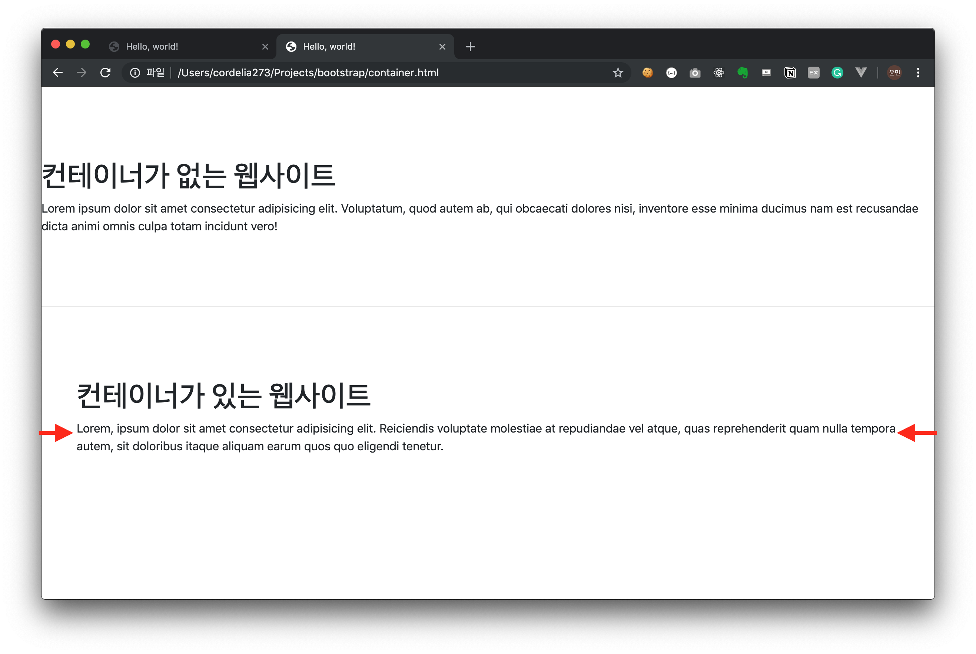Click the Grammarly extension icon
Image resolution: width=976 pixels, height=654 pixels.
837,73
